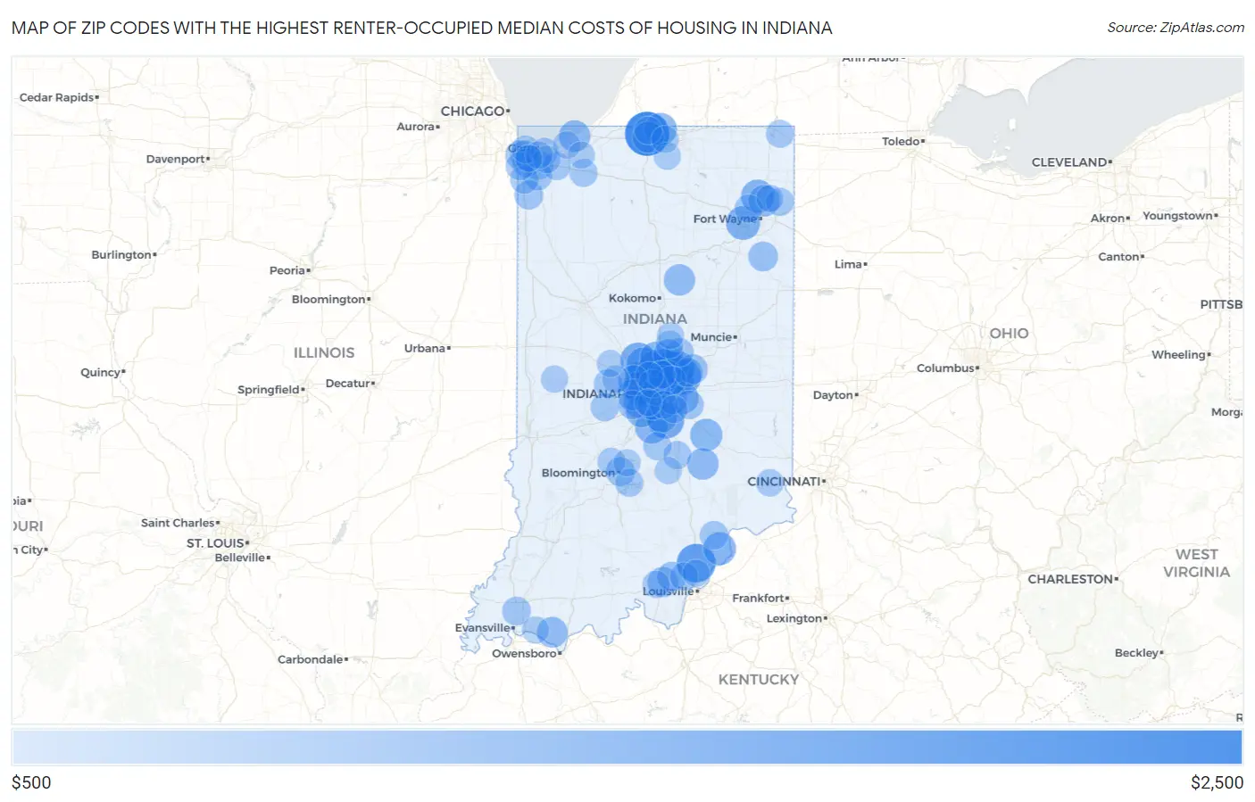Click the Muncie city label
This screenshot has width=1255, height=802.
tap(711, 337)
